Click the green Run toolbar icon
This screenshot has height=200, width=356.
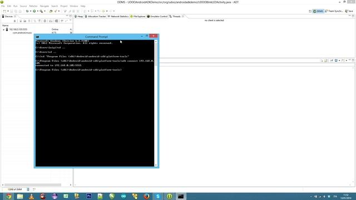tap(34, 11)
